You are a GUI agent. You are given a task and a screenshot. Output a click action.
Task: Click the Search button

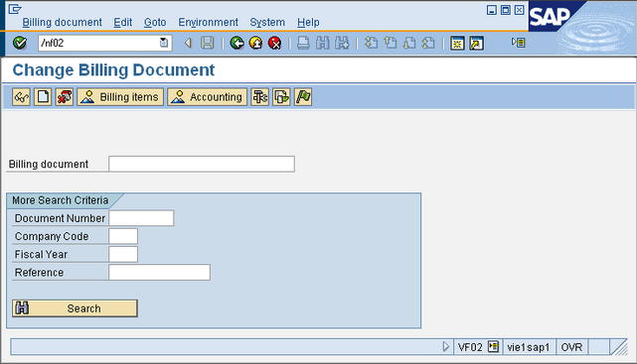coord(75,308)
